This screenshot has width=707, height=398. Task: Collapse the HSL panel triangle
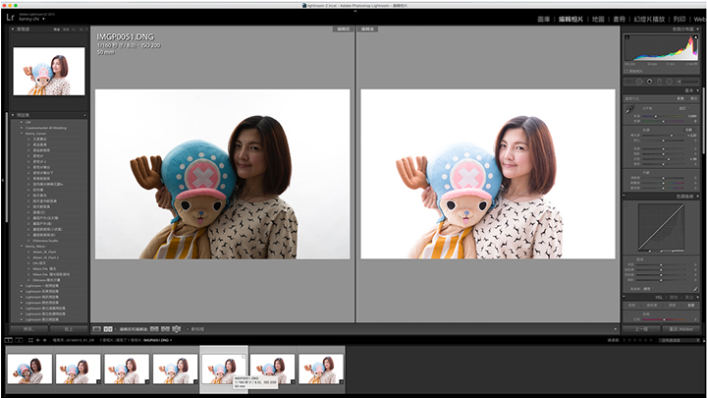tap(697, 297)
